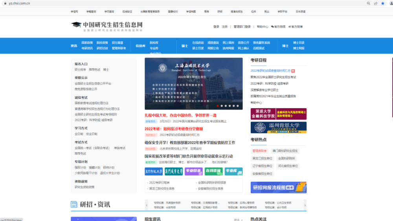This screenshot has height=221, width=393.
Task: Select the fifth carousel dot
Action: 233,106
